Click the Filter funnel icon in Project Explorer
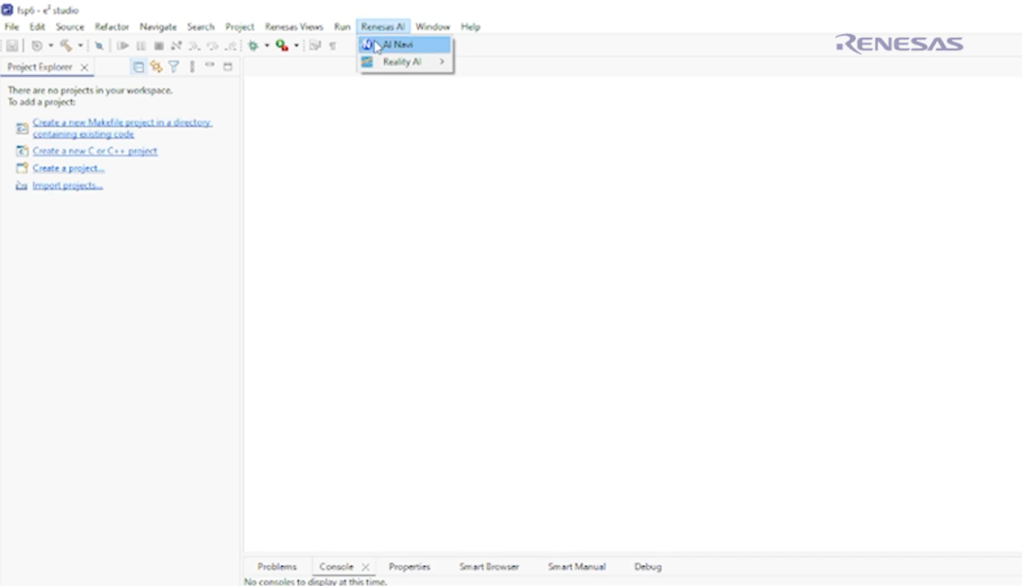1022x586 pixels. pos(173,66)
